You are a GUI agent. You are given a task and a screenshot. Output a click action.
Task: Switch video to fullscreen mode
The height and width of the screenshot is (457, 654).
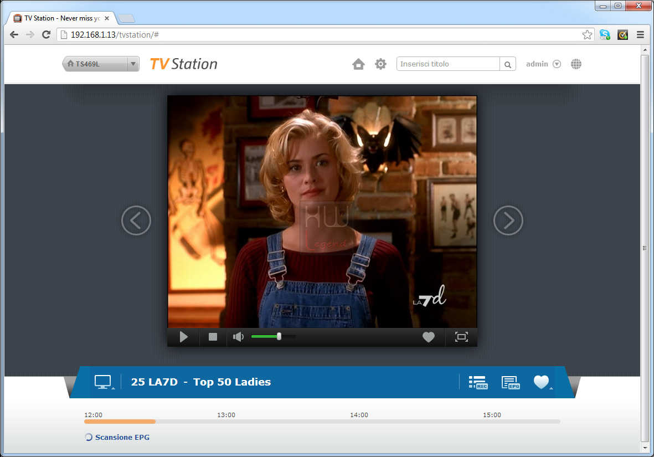pos(461,337)
